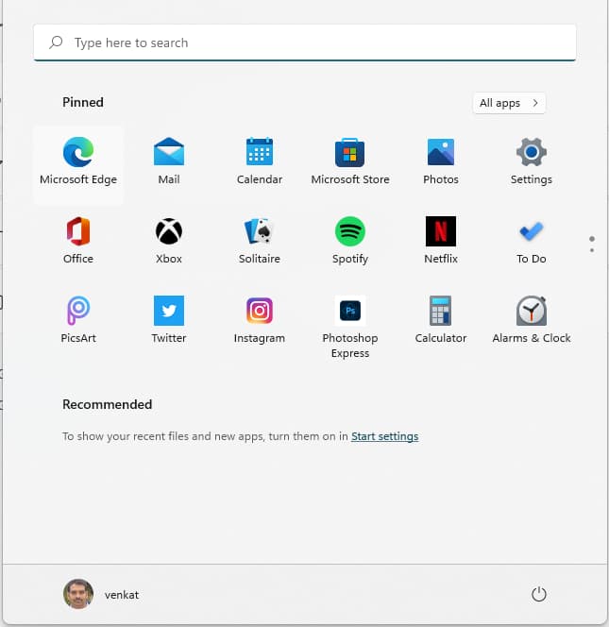Launch the Mail app
Image resolution: width=609 pixels, height=627 pixels.
(x=169, y=162)
